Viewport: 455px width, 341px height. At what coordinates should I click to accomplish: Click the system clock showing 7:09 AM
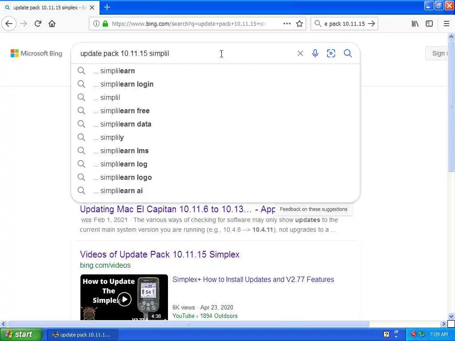(439, 335)
